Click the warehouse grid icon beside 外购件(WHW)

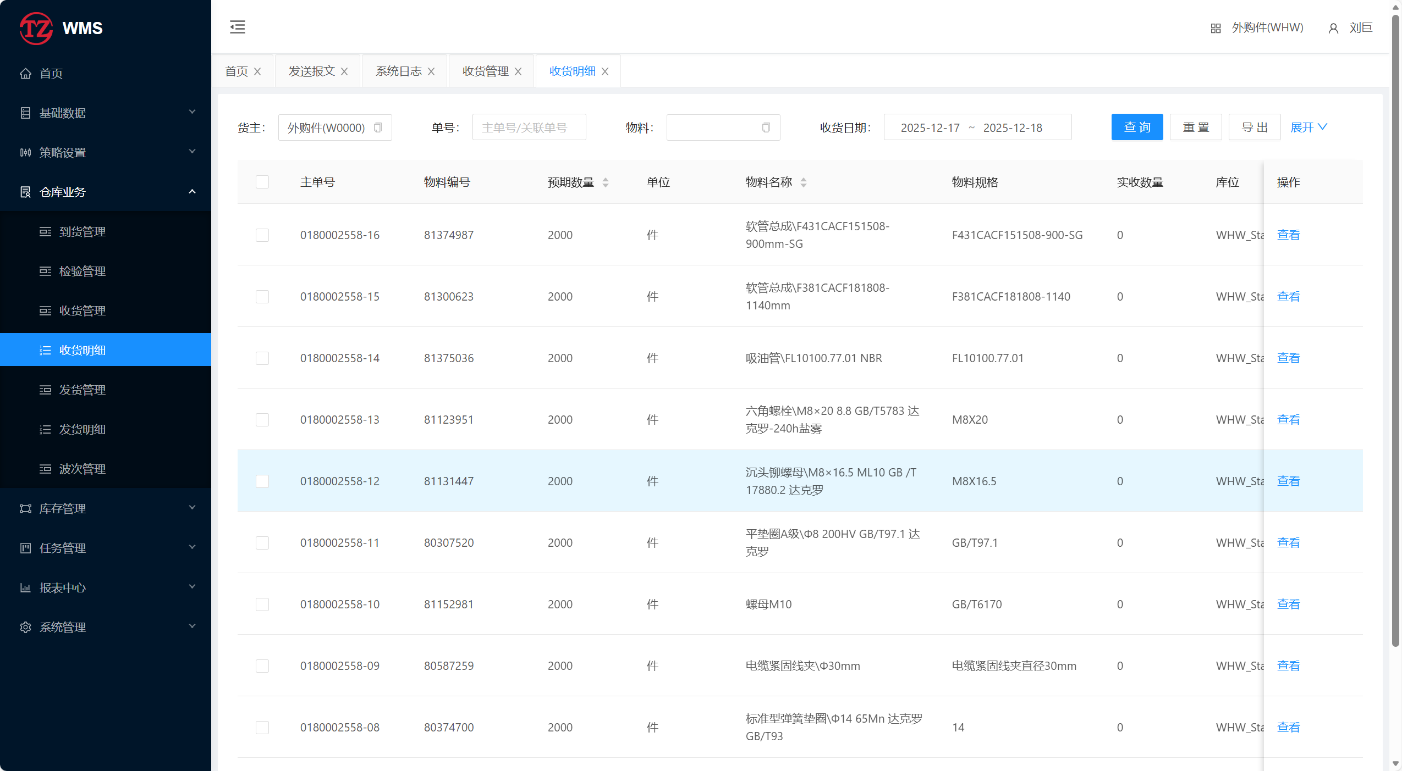(1216, 28)
